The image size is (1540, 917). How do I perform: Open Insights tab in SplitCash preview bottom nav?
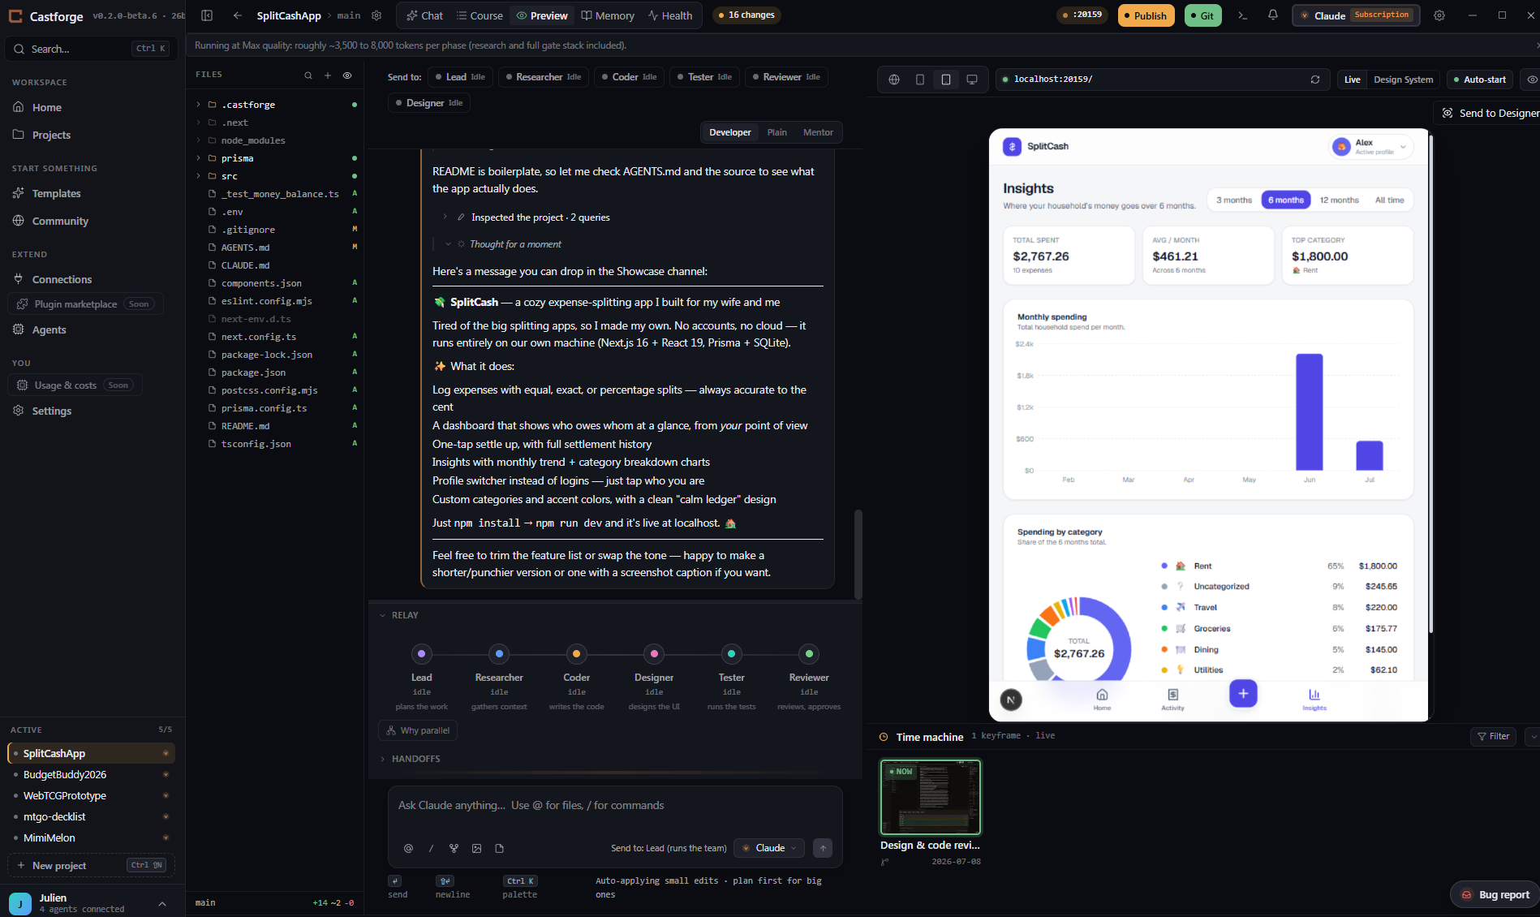(x=1314, y=699)
